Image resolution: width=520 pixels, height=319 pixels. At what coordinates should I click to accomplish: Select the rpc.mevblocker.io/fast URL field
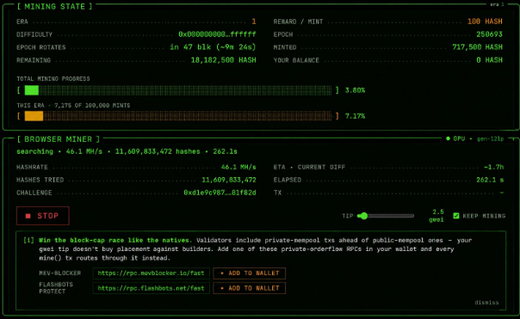(x=152, y=273)
